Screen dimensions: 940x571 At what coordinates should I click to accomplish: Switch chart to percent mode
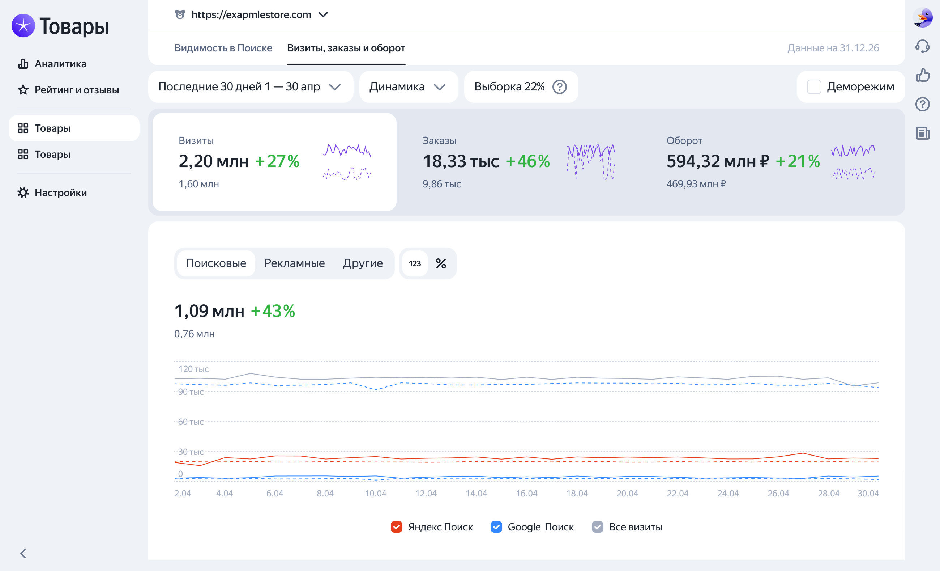[x=441, y=263]
